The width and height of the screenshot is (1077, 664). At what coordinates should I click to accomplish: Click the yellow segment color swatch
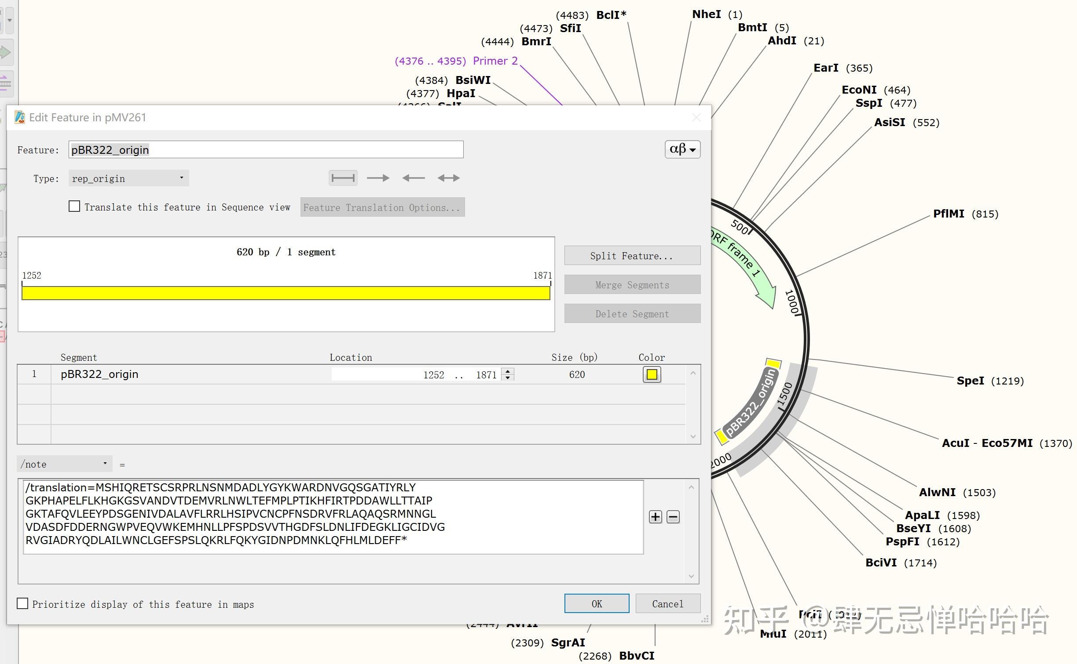(x=652, y=374)
